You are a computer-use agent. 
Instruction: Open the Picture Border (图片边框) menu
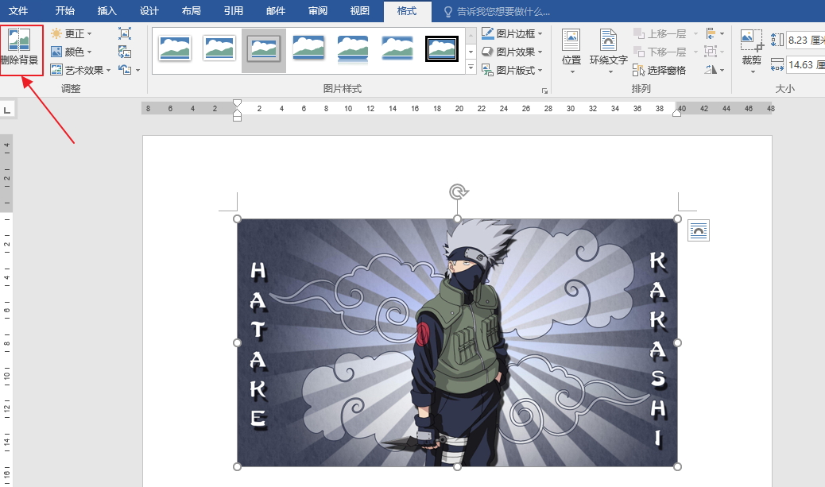[512, 33]
